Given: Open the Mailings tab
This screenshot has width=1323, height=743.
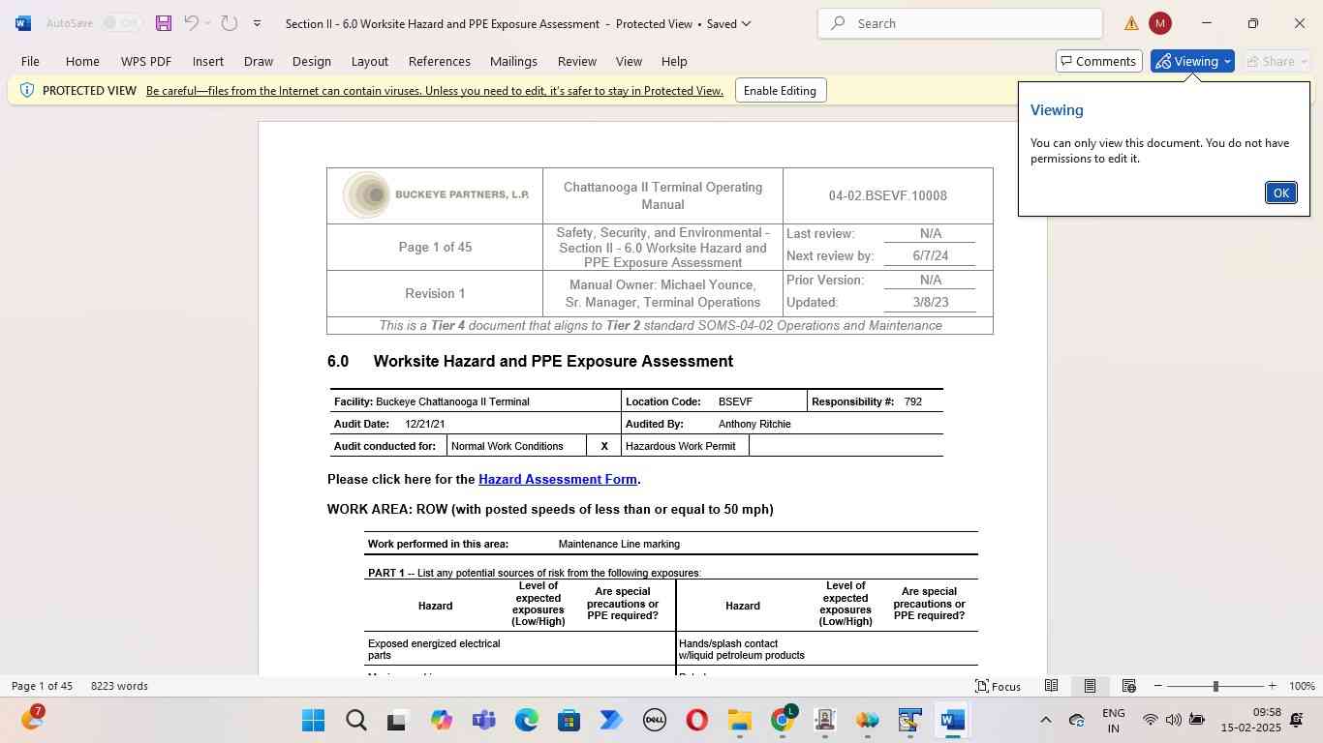Looking at the screenshot, I should [x=513, y=61].
